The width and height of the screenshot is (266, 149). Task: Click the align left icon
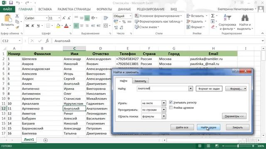(x=76, y=26)
